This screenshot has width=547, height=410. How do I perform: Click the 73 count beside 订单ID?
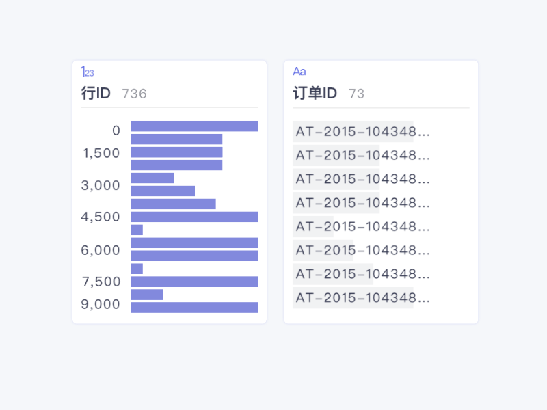(x=356, y=94)
